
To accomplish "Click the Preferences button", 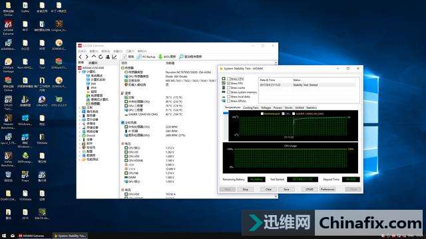I will coord(327,189).
